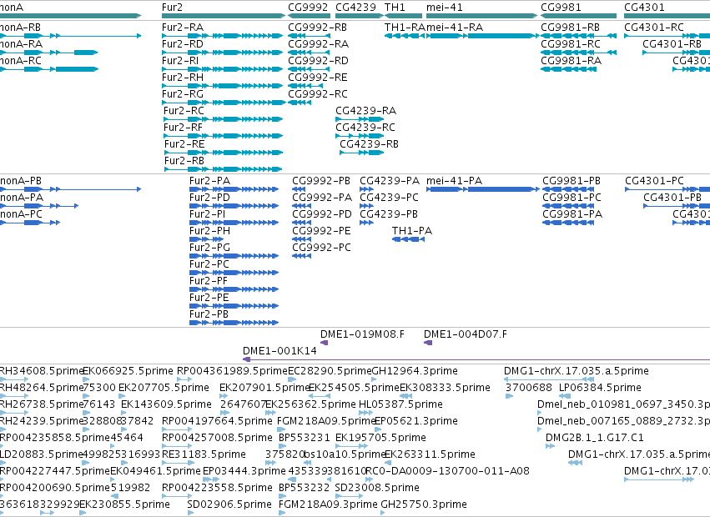Image resolution: width=710 pixels, height=517 pixels.
Task: Click the CG4239-RC transcript label
Action: click(x=365, y=128)
